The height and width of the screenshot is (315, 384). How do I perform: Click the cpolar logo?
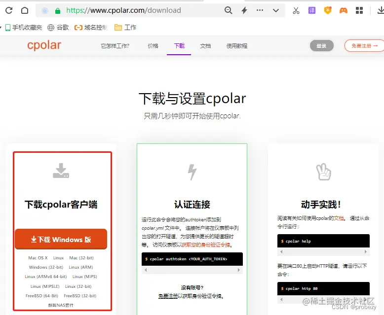click(x=44, y=45)
